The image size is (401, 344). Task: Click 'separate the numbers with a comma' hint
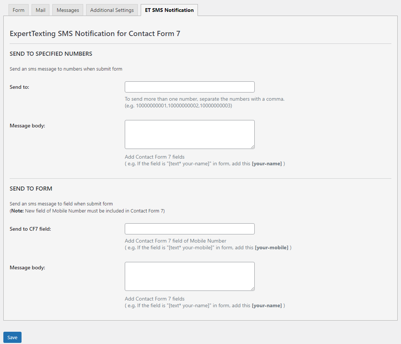click(242, 99)
